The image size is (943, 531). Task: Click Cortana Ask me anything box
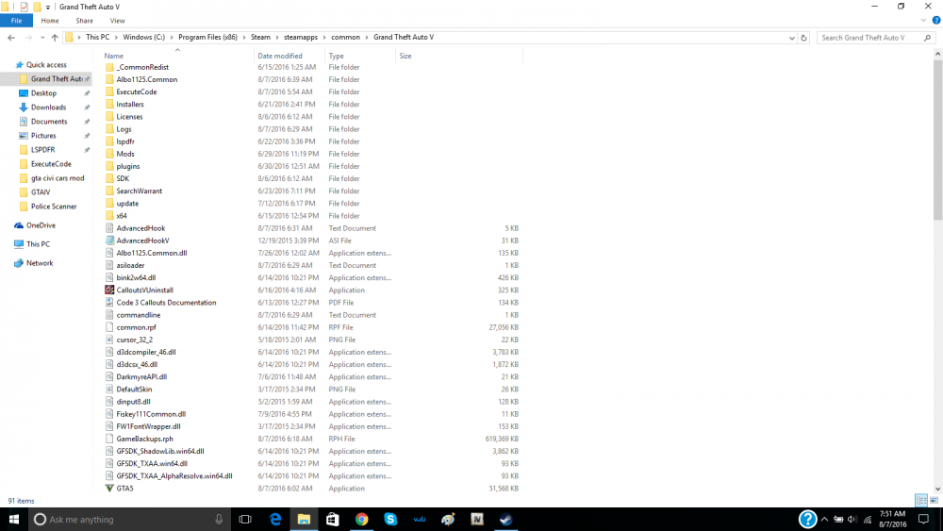point(129,519)
